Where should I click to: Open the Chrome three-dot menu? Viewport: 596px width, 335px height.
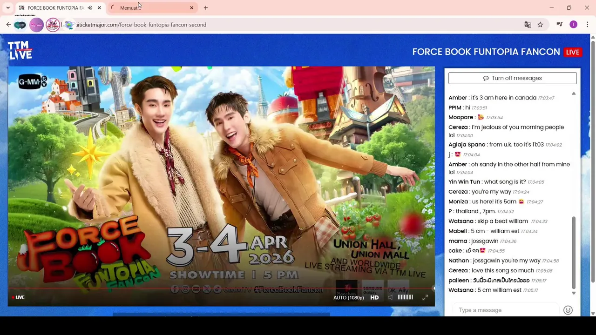587,25
